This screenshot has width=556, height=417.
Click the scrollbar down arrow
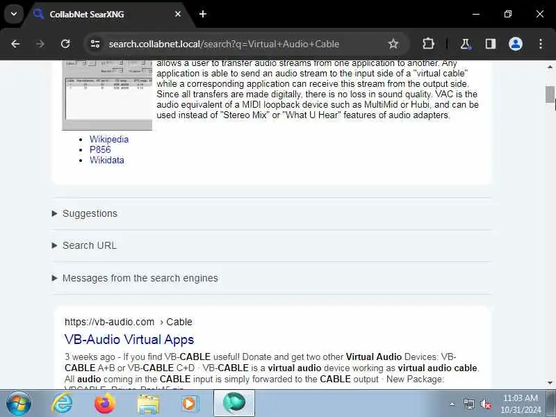pos(550,383)
